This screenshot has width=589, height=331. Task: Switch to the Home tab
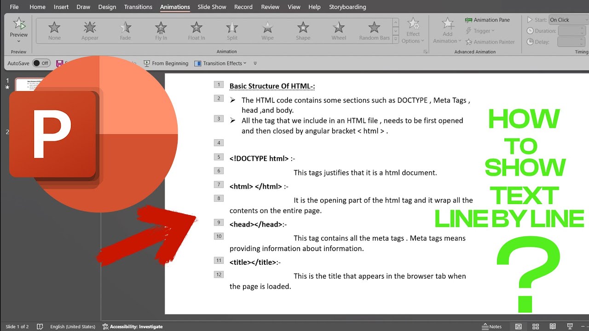point(37,7)
